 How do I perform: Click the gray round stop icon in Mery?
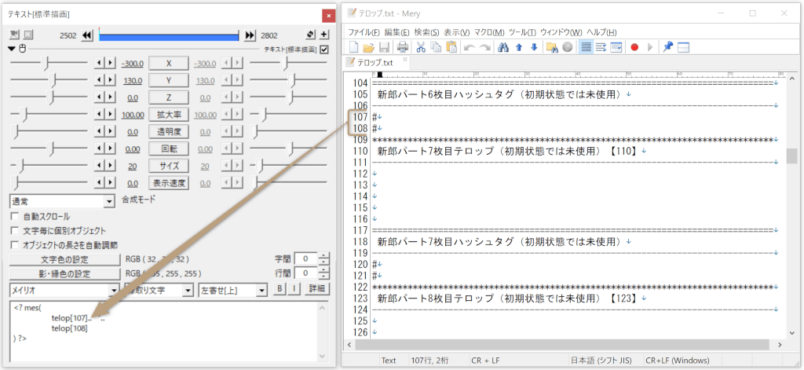tap(567, 47)
